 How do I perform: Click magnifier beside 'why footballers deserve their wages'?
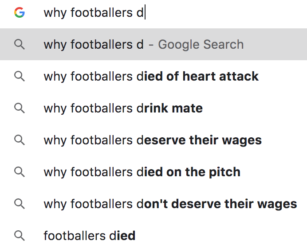click(20, 140)
